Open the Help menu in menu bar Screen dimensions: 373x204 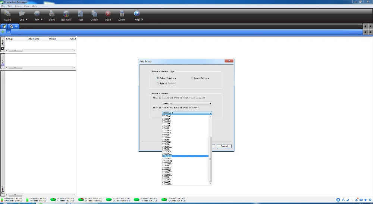[x=34, y=6]
